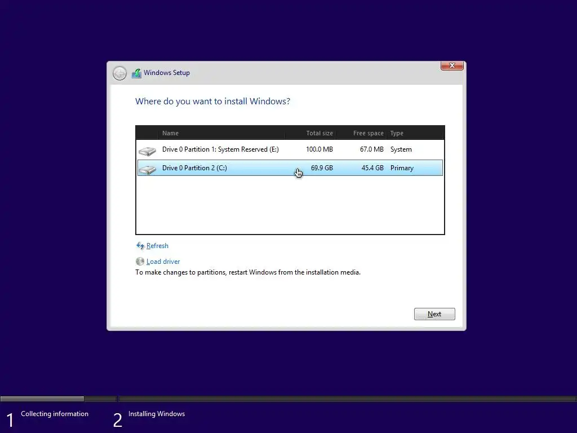
Task: Click the 'To make changes to partitions' message
Action: (248, 272)
